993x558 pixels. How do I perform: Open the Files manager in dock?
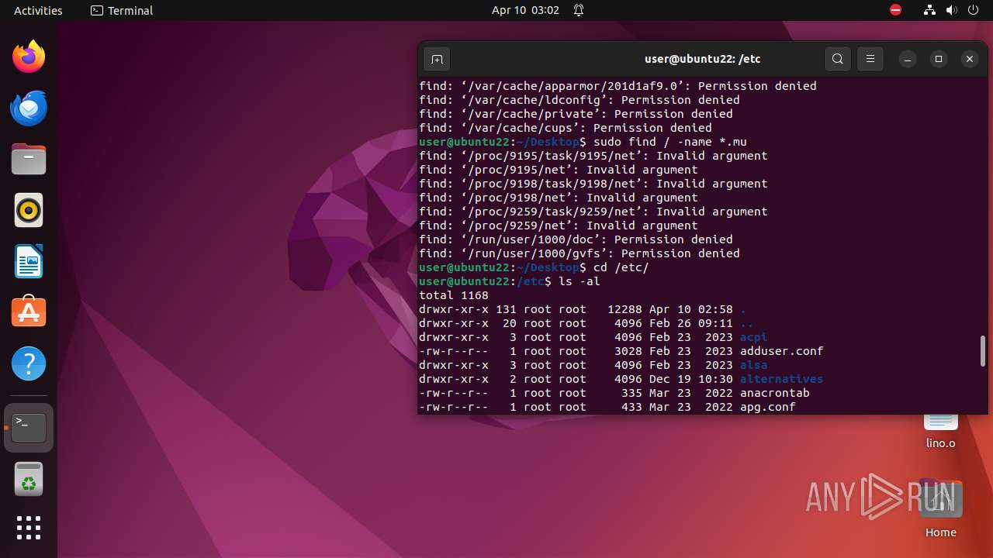(x=29, y=159)
